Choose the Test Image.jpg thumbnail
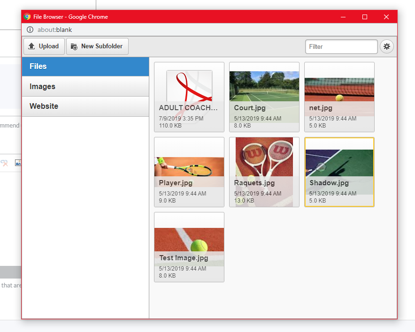 pyautogui.click(x=189, y=247)
